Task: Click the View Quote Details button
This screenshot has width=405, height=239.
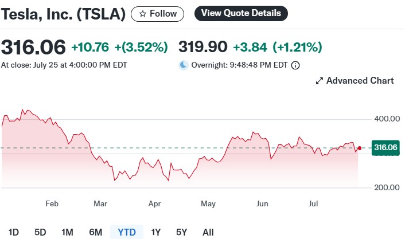Action: click(x=241, y=13)
